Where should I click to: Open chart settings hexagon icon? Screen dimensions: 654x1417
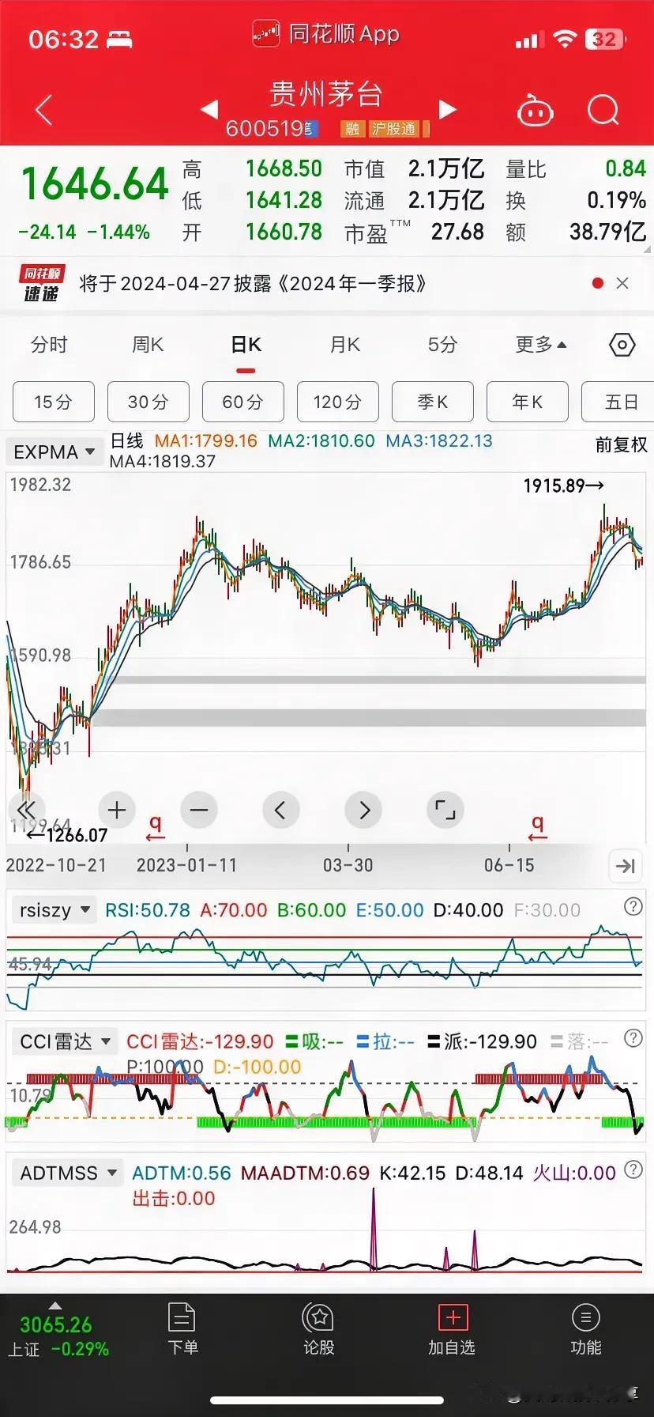[x=622, y=345]
